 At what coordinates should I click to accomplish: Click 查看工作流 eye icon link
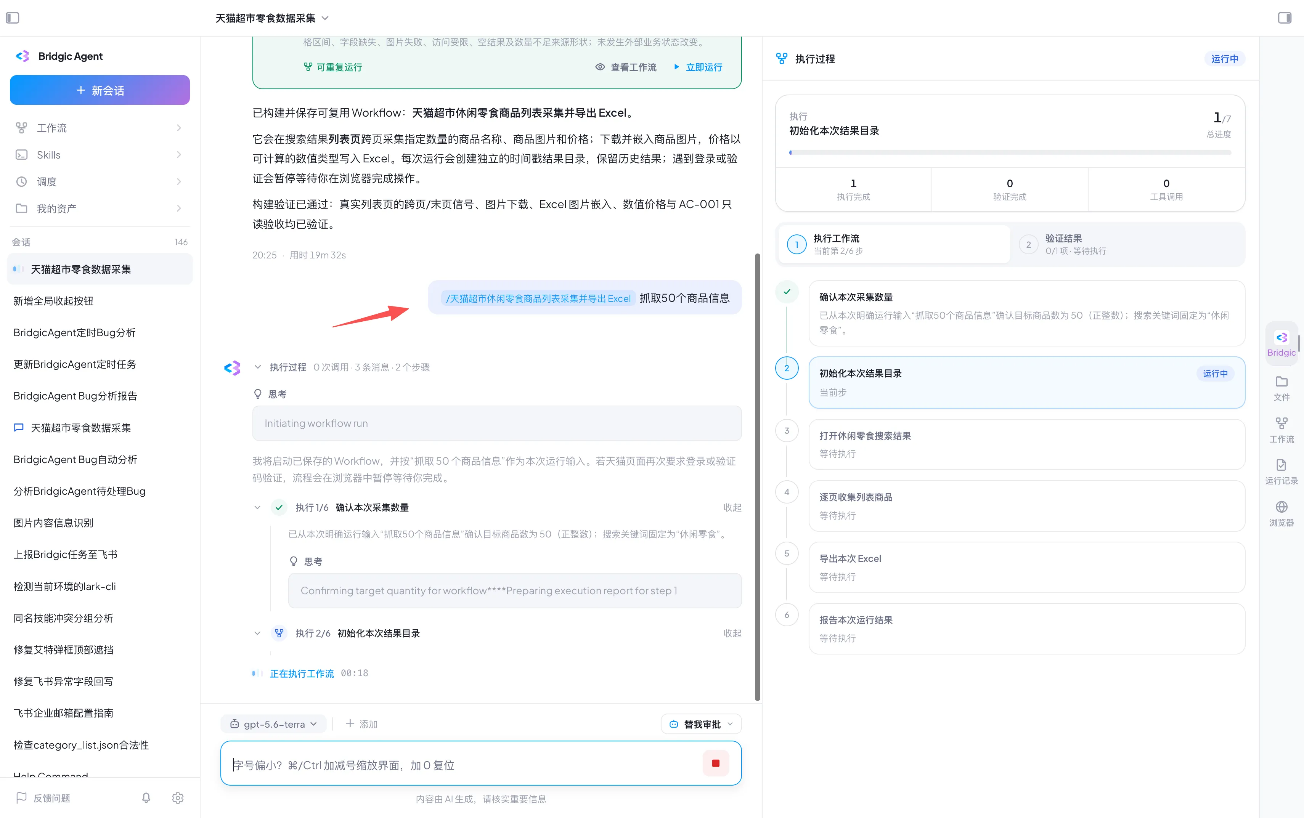click(625, 67)
